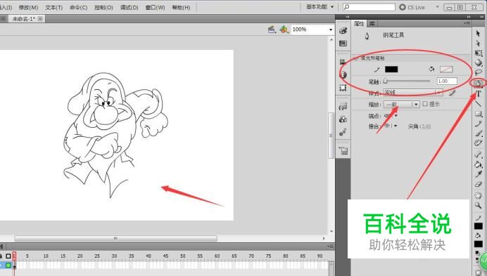Open the Transform panel icon
487x276 pixels.
pyautogui.click(x=343, y=88)
